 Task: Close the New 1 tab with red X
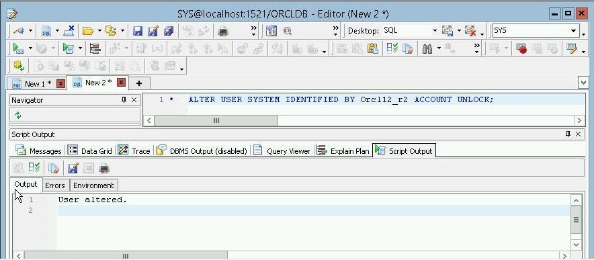click(60, 83)
